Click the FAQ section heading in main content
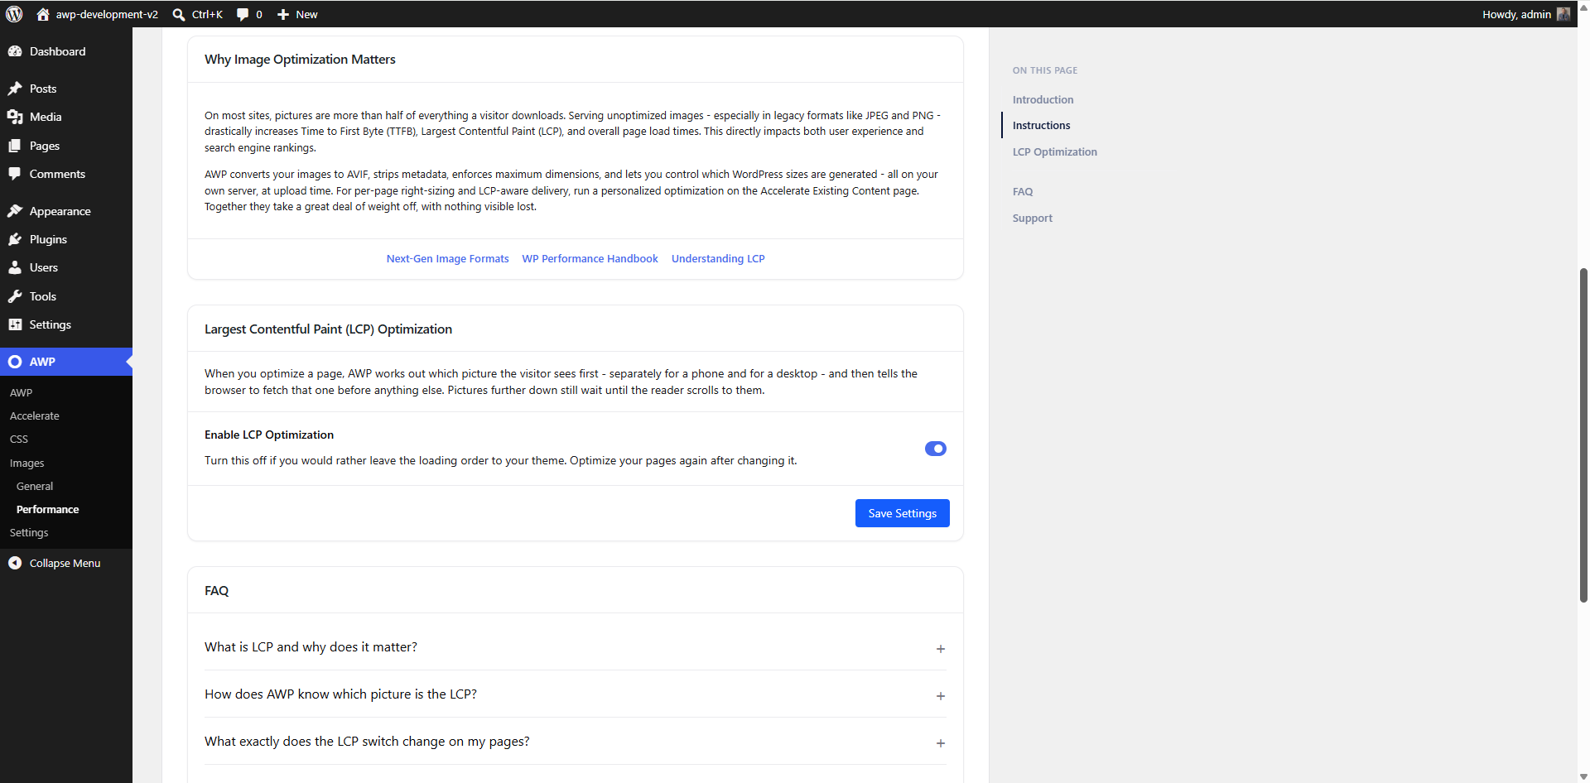The width and height of the screenshot is (1590, 783). [x=216, y=590]
